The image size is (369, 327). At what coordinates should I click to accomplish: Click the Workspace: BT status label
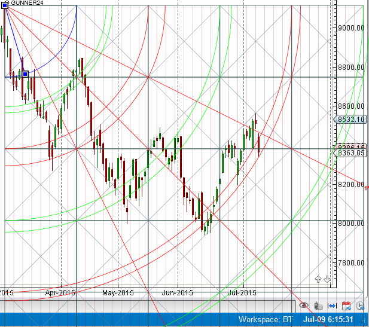point(266,320)
